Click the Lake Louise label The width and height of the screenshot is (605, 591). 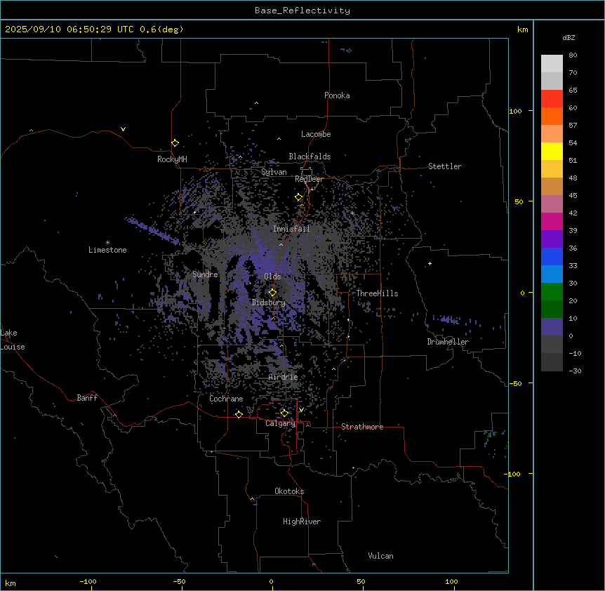13,340
